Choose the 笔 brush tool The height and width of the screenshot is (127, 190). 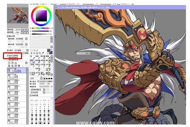(x=33, y=57)
